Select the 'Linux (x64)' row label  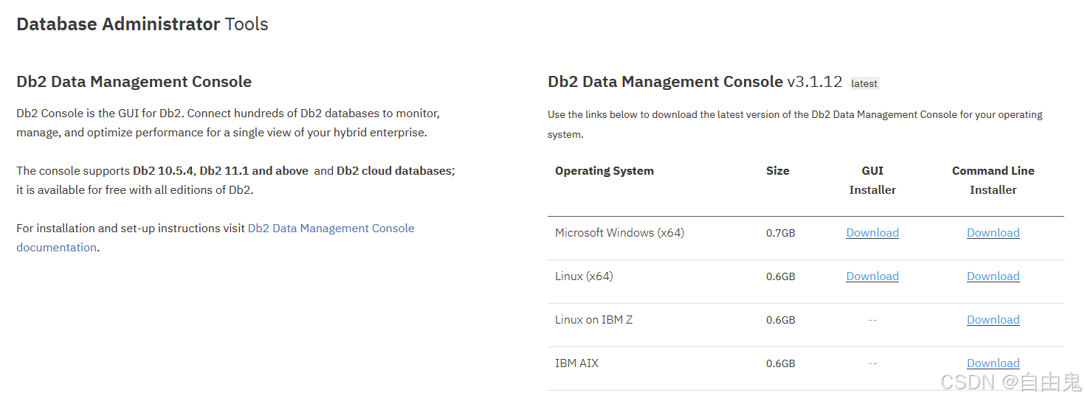[x=584, y=276]
